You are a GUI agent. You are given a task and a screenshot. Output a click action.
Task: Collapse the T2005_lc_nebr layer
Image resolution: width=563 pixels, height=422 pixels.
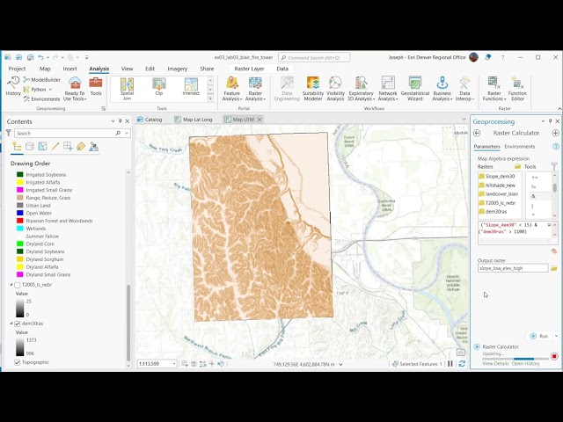pyautogui.click(x=11, y=285)
